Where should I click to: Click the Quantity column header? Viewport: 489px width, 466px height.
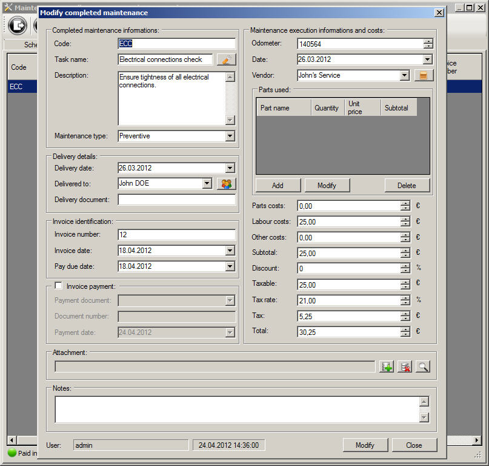click(327, 108)
